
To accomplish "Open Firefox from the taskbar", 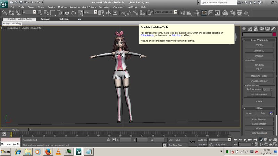I will click(48, 152).
